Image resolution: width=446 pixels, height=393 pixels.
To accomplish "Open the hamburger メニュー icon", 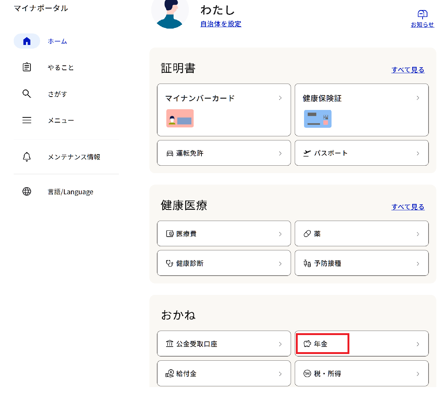I will pos(27,120).
